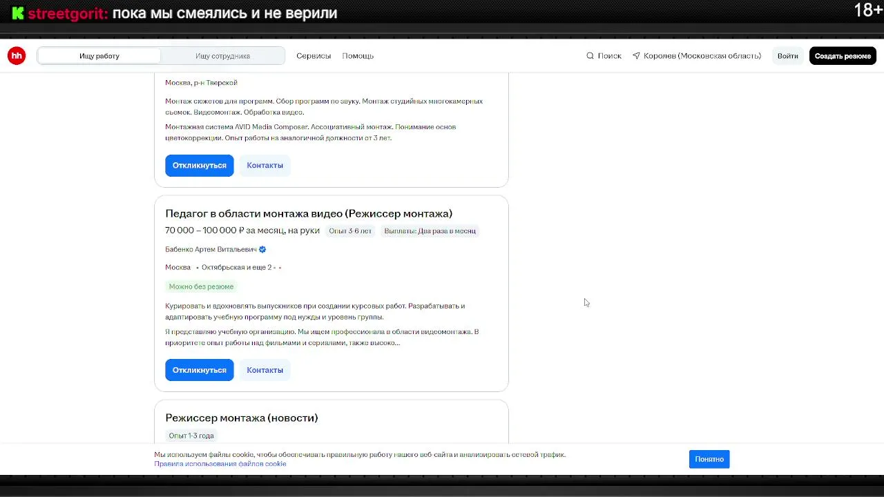Click the verified badge next to Бабенко Артем Витальевич
Viewport: 884px width, 497px height.
pos(262,249)
